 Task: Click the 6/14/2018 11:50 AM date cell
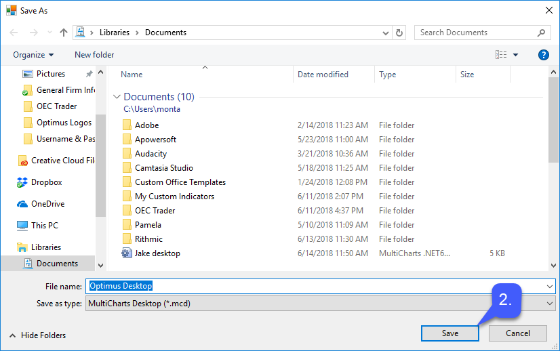pos(332,253)
